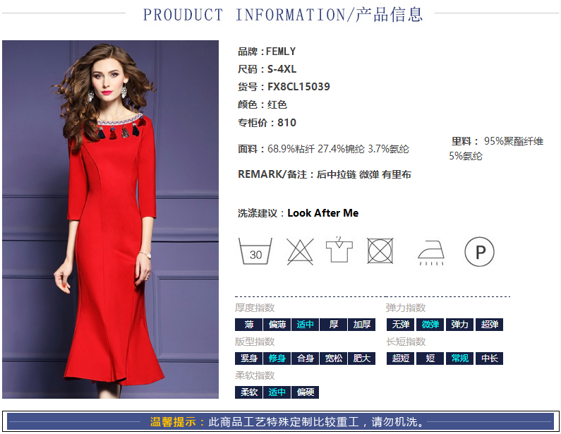Select the highlighted '常规' length tag
The width and height of the screenshot is (561, 434).
point(460,358)
